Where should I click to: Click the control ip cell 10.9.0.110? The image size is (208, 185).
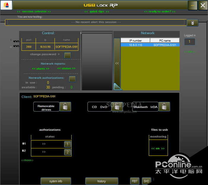[45, 47]
